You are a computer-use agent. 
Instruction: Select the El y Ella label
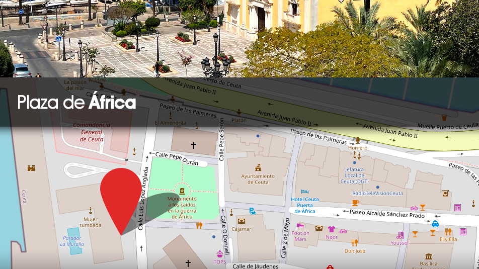click(x=448, y=239)
